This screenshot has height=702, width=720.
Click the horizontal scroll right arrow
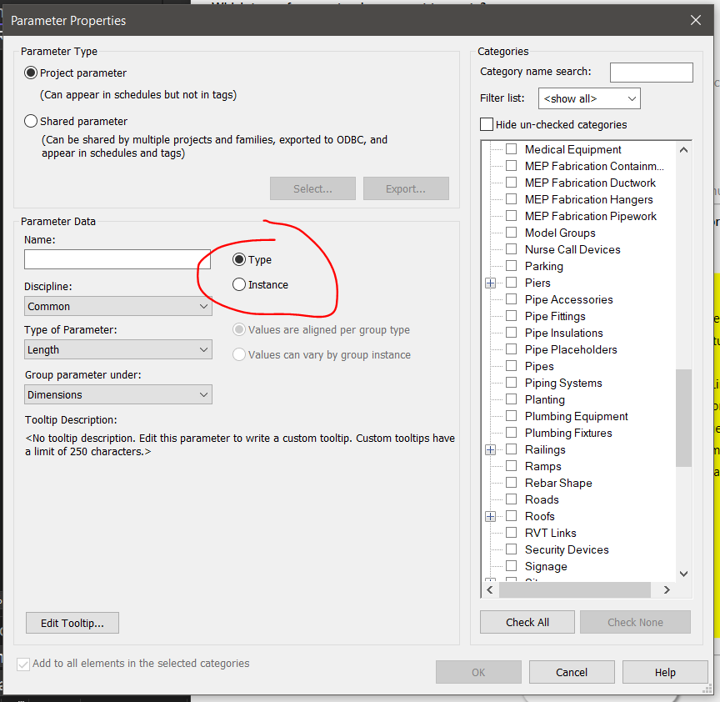pyautogui.click(x=667, y=590)
